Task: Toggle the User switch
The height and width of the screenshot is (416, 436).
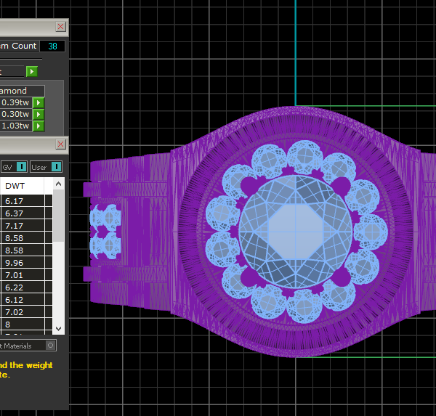Action: coord(55,167)
